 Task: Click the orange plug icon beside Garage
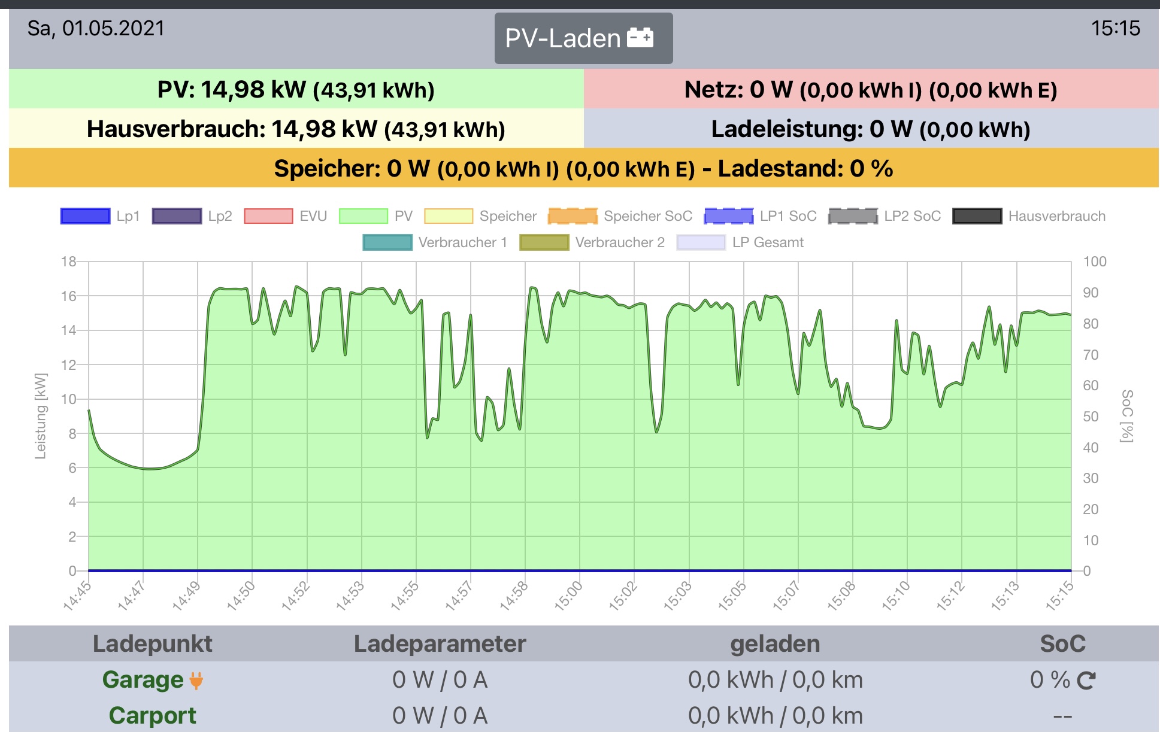[196, 681]
